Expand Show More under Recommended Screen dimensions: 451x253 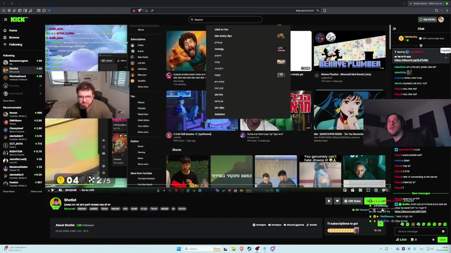click(x=9, y=192)
